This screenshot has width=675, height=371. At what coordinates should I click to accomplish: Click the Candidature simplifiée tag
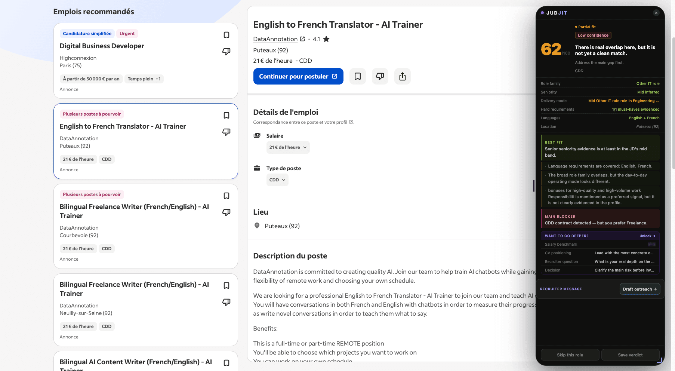click(87, 34)
